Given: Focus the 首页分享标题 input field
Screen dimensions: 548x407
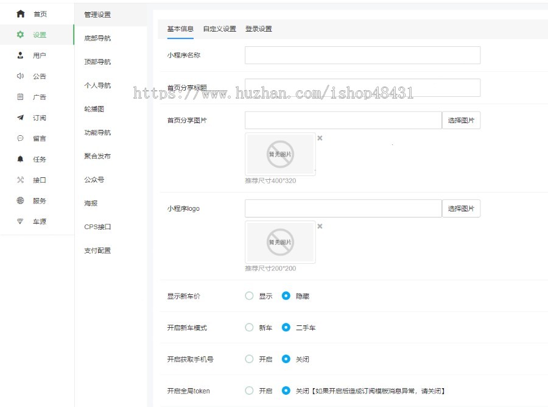Looking at the screenshot, I should coord(362,88).
